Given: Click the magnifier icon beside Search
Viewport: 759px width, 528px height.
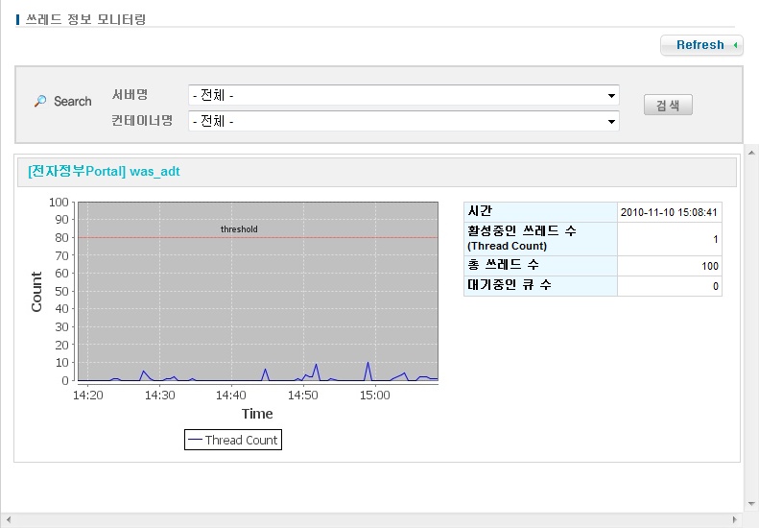Looking at the screenshot, I should pyautogui.click(x=40, y=101).
